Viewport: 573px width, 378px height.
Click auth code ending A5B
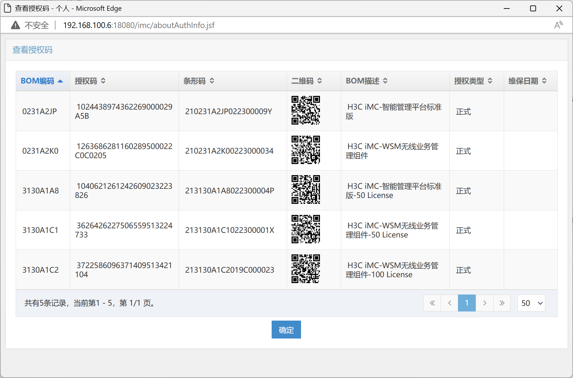coord(124,111)
